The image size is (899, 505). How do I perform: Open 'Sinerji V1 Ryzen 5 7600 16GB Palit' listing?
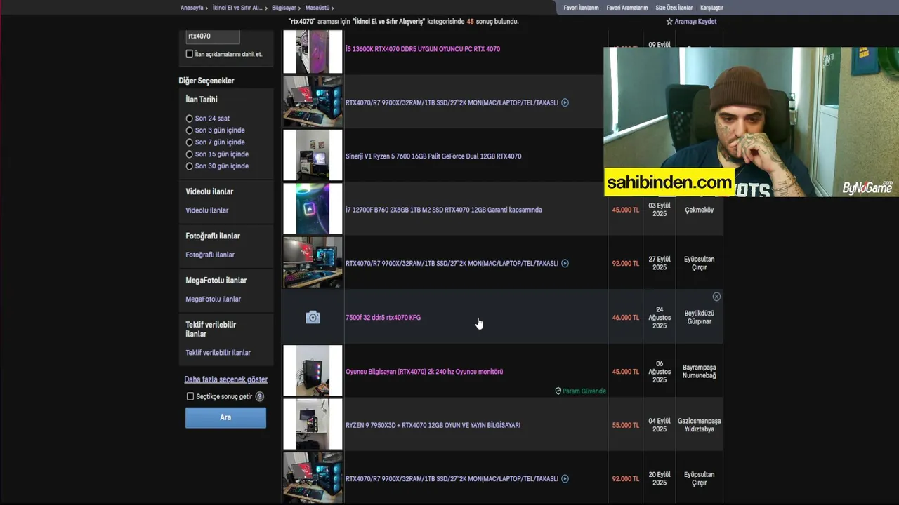(433, 156)
